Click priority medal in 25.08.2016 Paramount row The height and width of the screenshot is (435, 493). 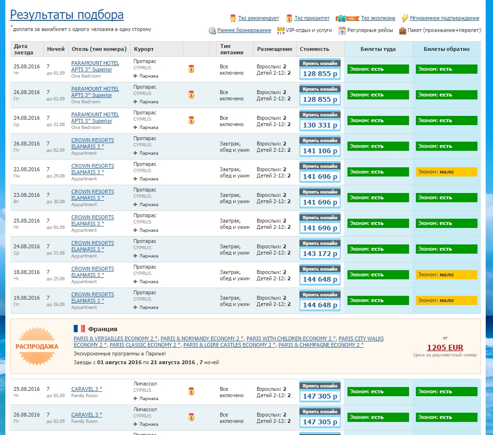click(x=191, y=69)
